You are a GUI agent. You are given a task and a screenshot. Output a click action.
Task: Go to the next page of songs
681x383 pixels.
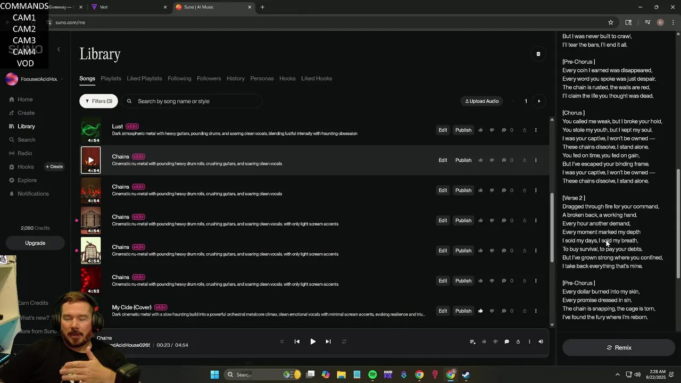(539, 101)
